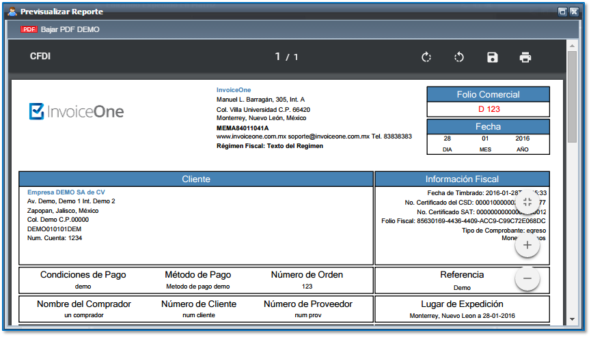The image size is (591, 337).
Task: Click the address line Manuel L. Barragán
Action: pyautogui.click(x=260, y=100)
